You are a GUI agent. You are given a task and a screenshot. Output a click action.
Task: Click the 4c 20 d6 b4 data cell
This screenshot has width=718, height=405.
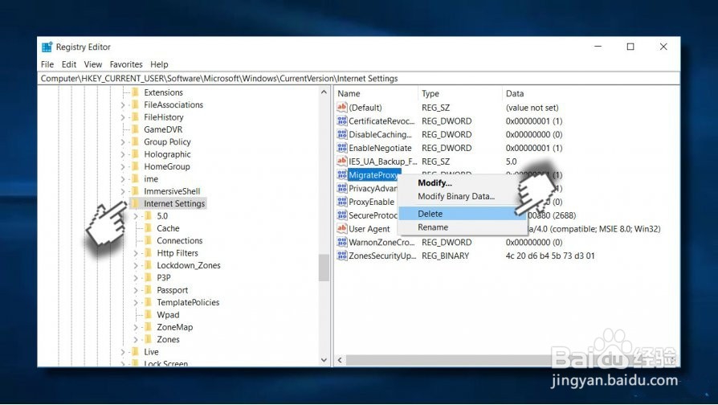click(550, 256)
